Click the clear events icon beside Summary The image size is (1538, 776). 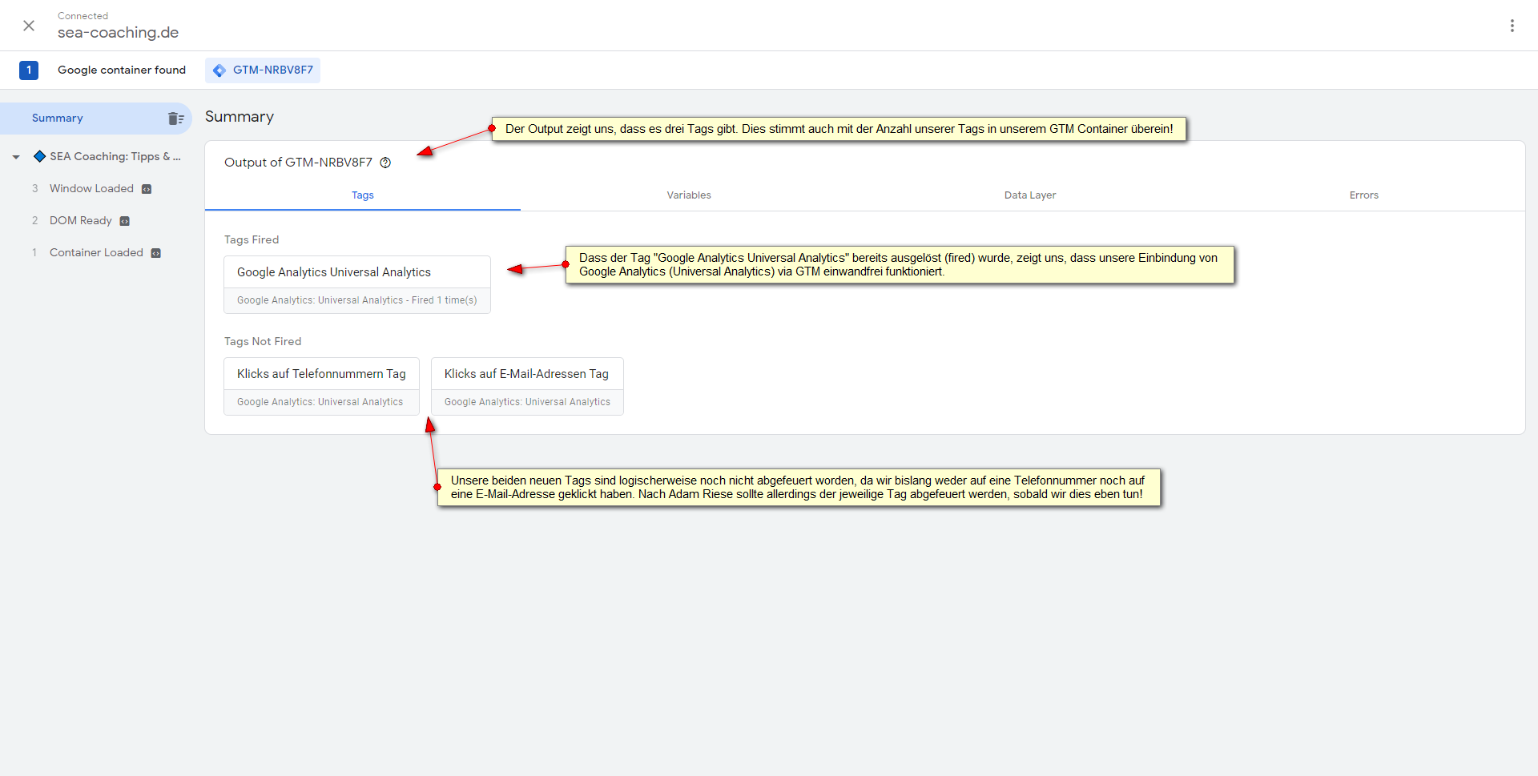[176, 119]
